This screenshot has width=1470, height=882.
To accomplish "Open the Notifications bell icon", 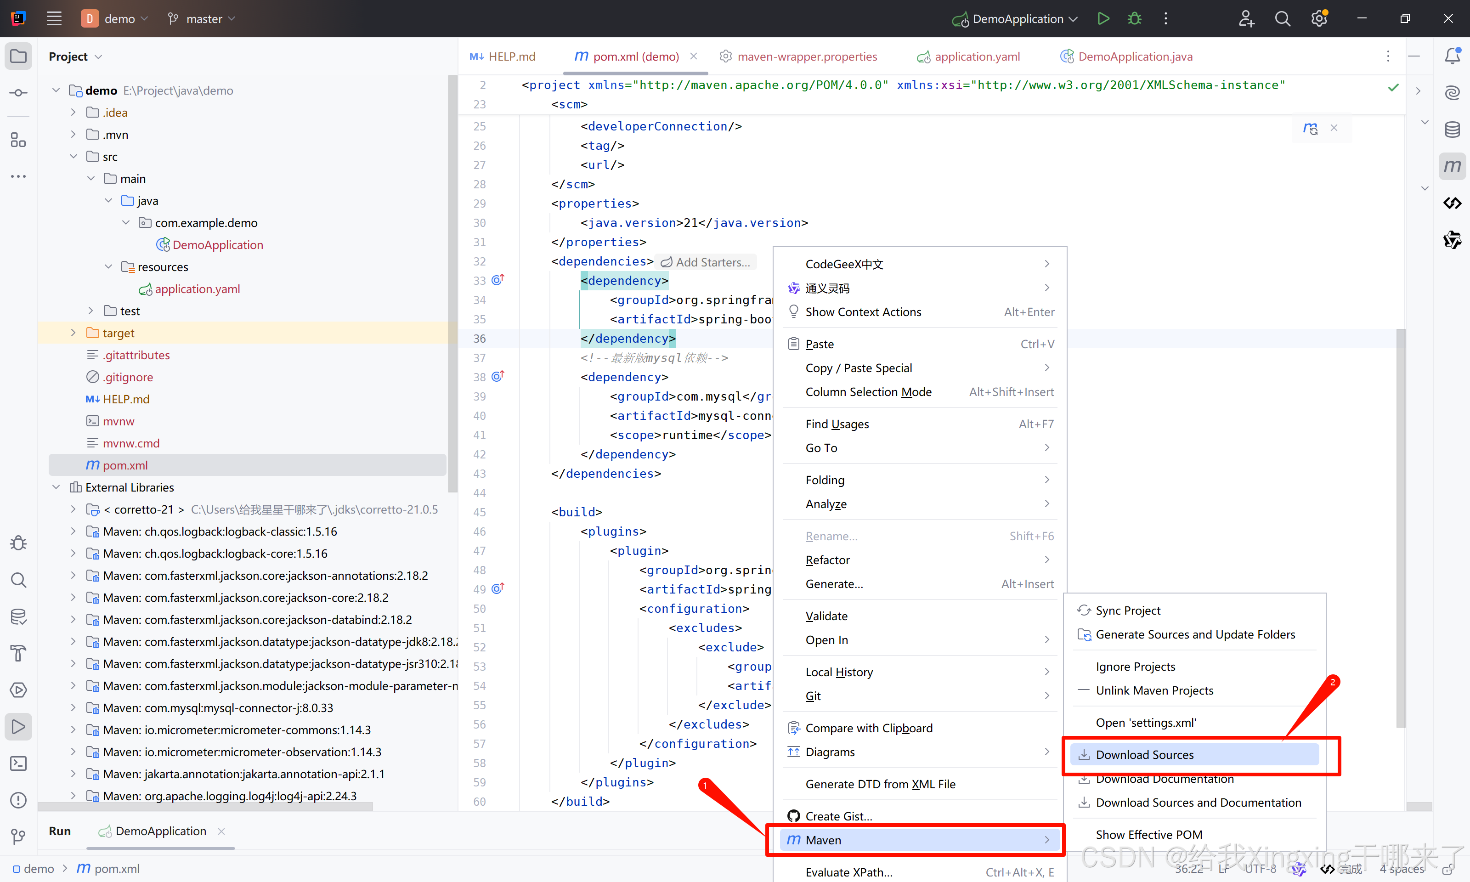I will (1452, 56).
